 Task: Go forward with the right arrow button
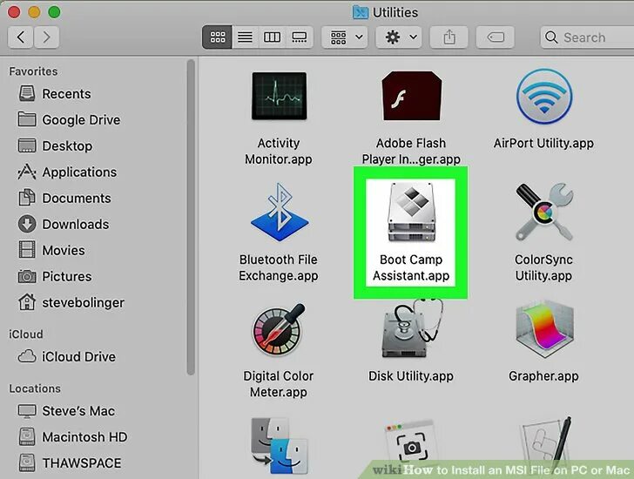click(x=46, y=37)
